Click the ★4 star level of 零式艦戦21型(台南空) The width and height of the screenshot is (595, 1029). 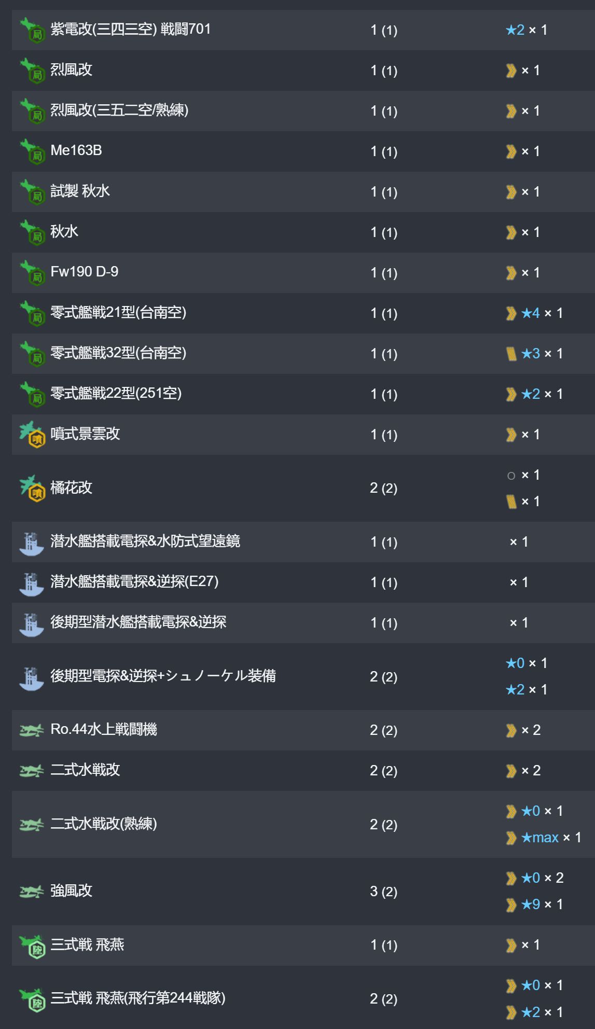tap(530, 313)
